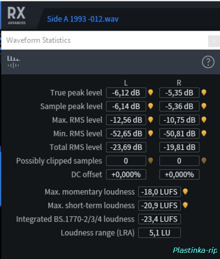The image size is (220, 259).
Task: Click the True peak level left channel marker pin
Action: coord(150,92)
